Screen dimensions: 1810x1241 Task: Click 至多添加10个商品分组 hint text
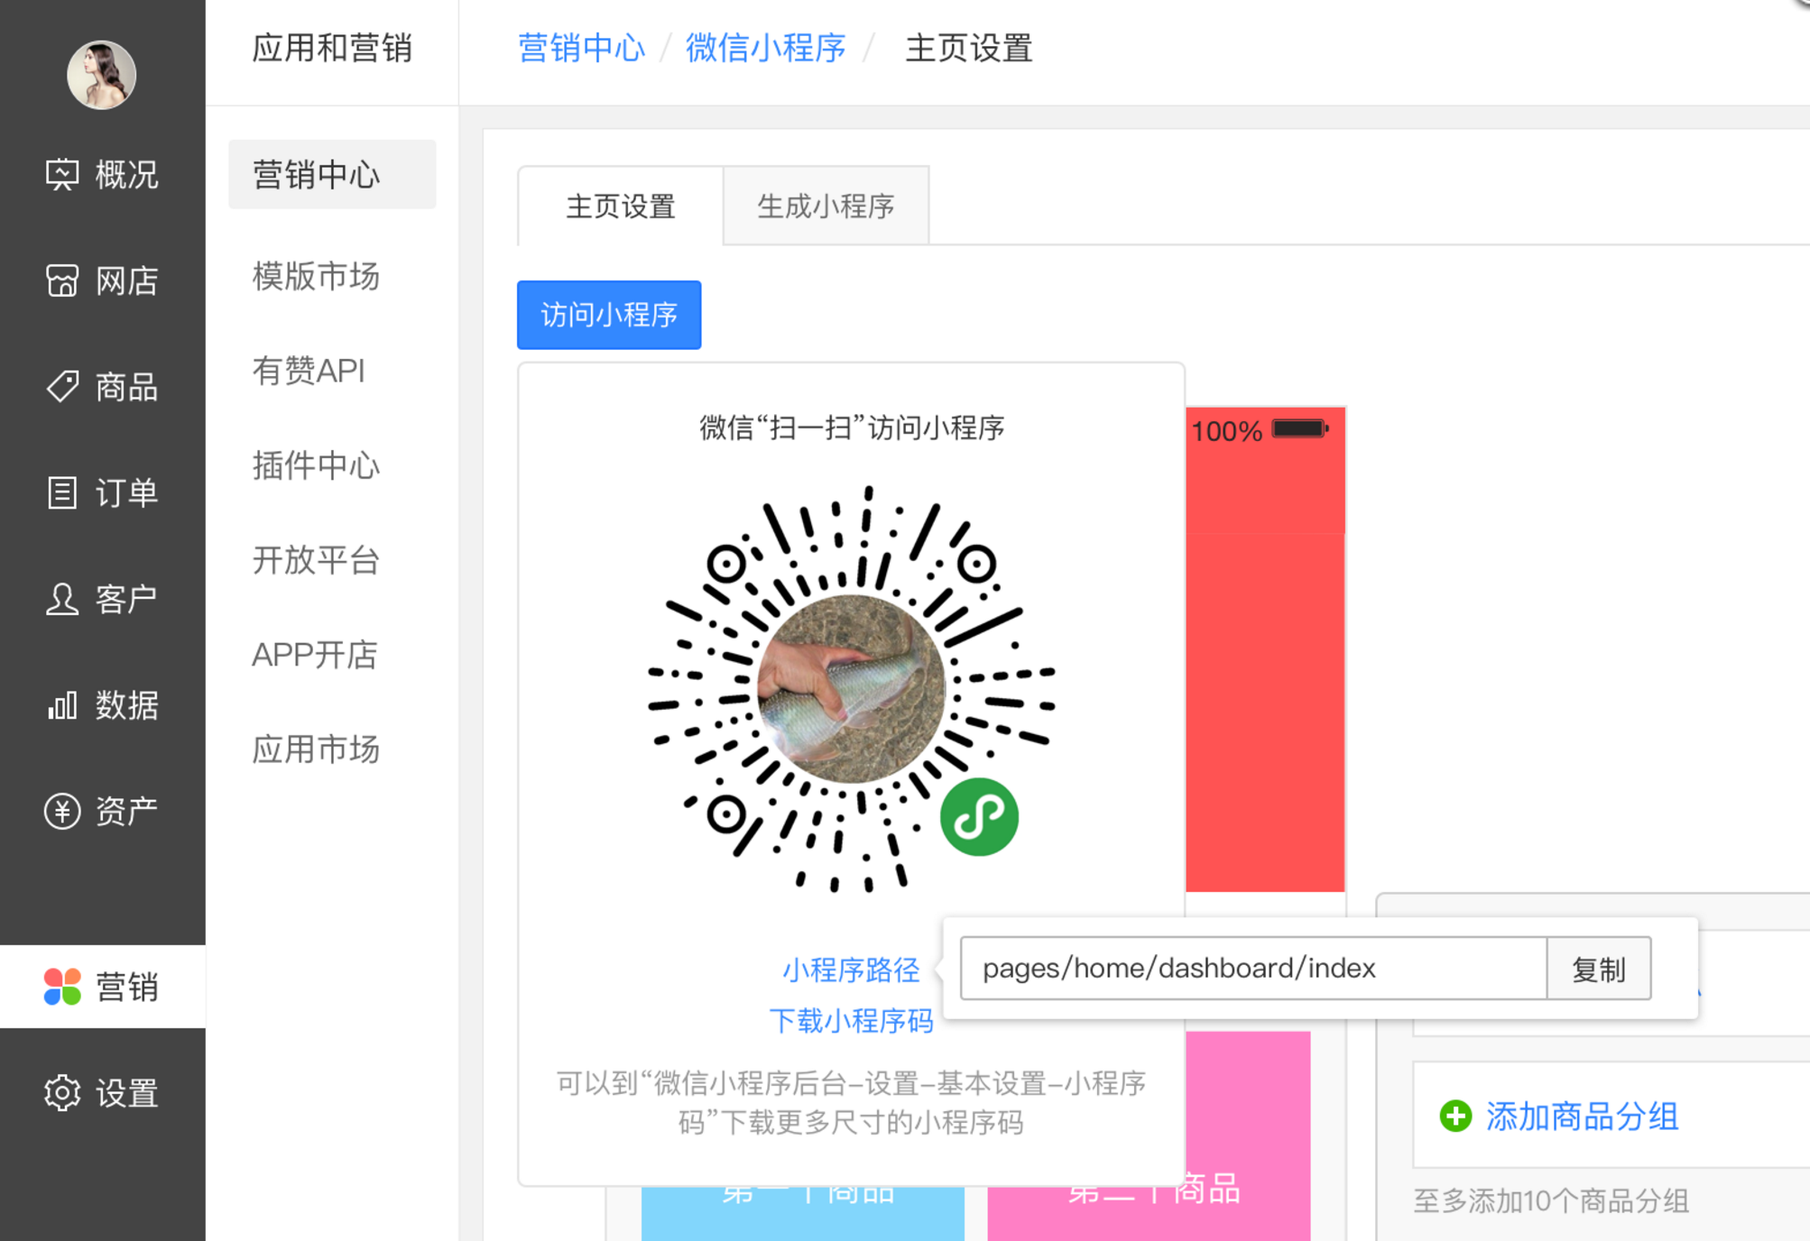point(1550,1201)
